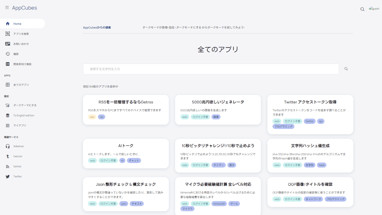Switch language via To English edition

[22, 115]
